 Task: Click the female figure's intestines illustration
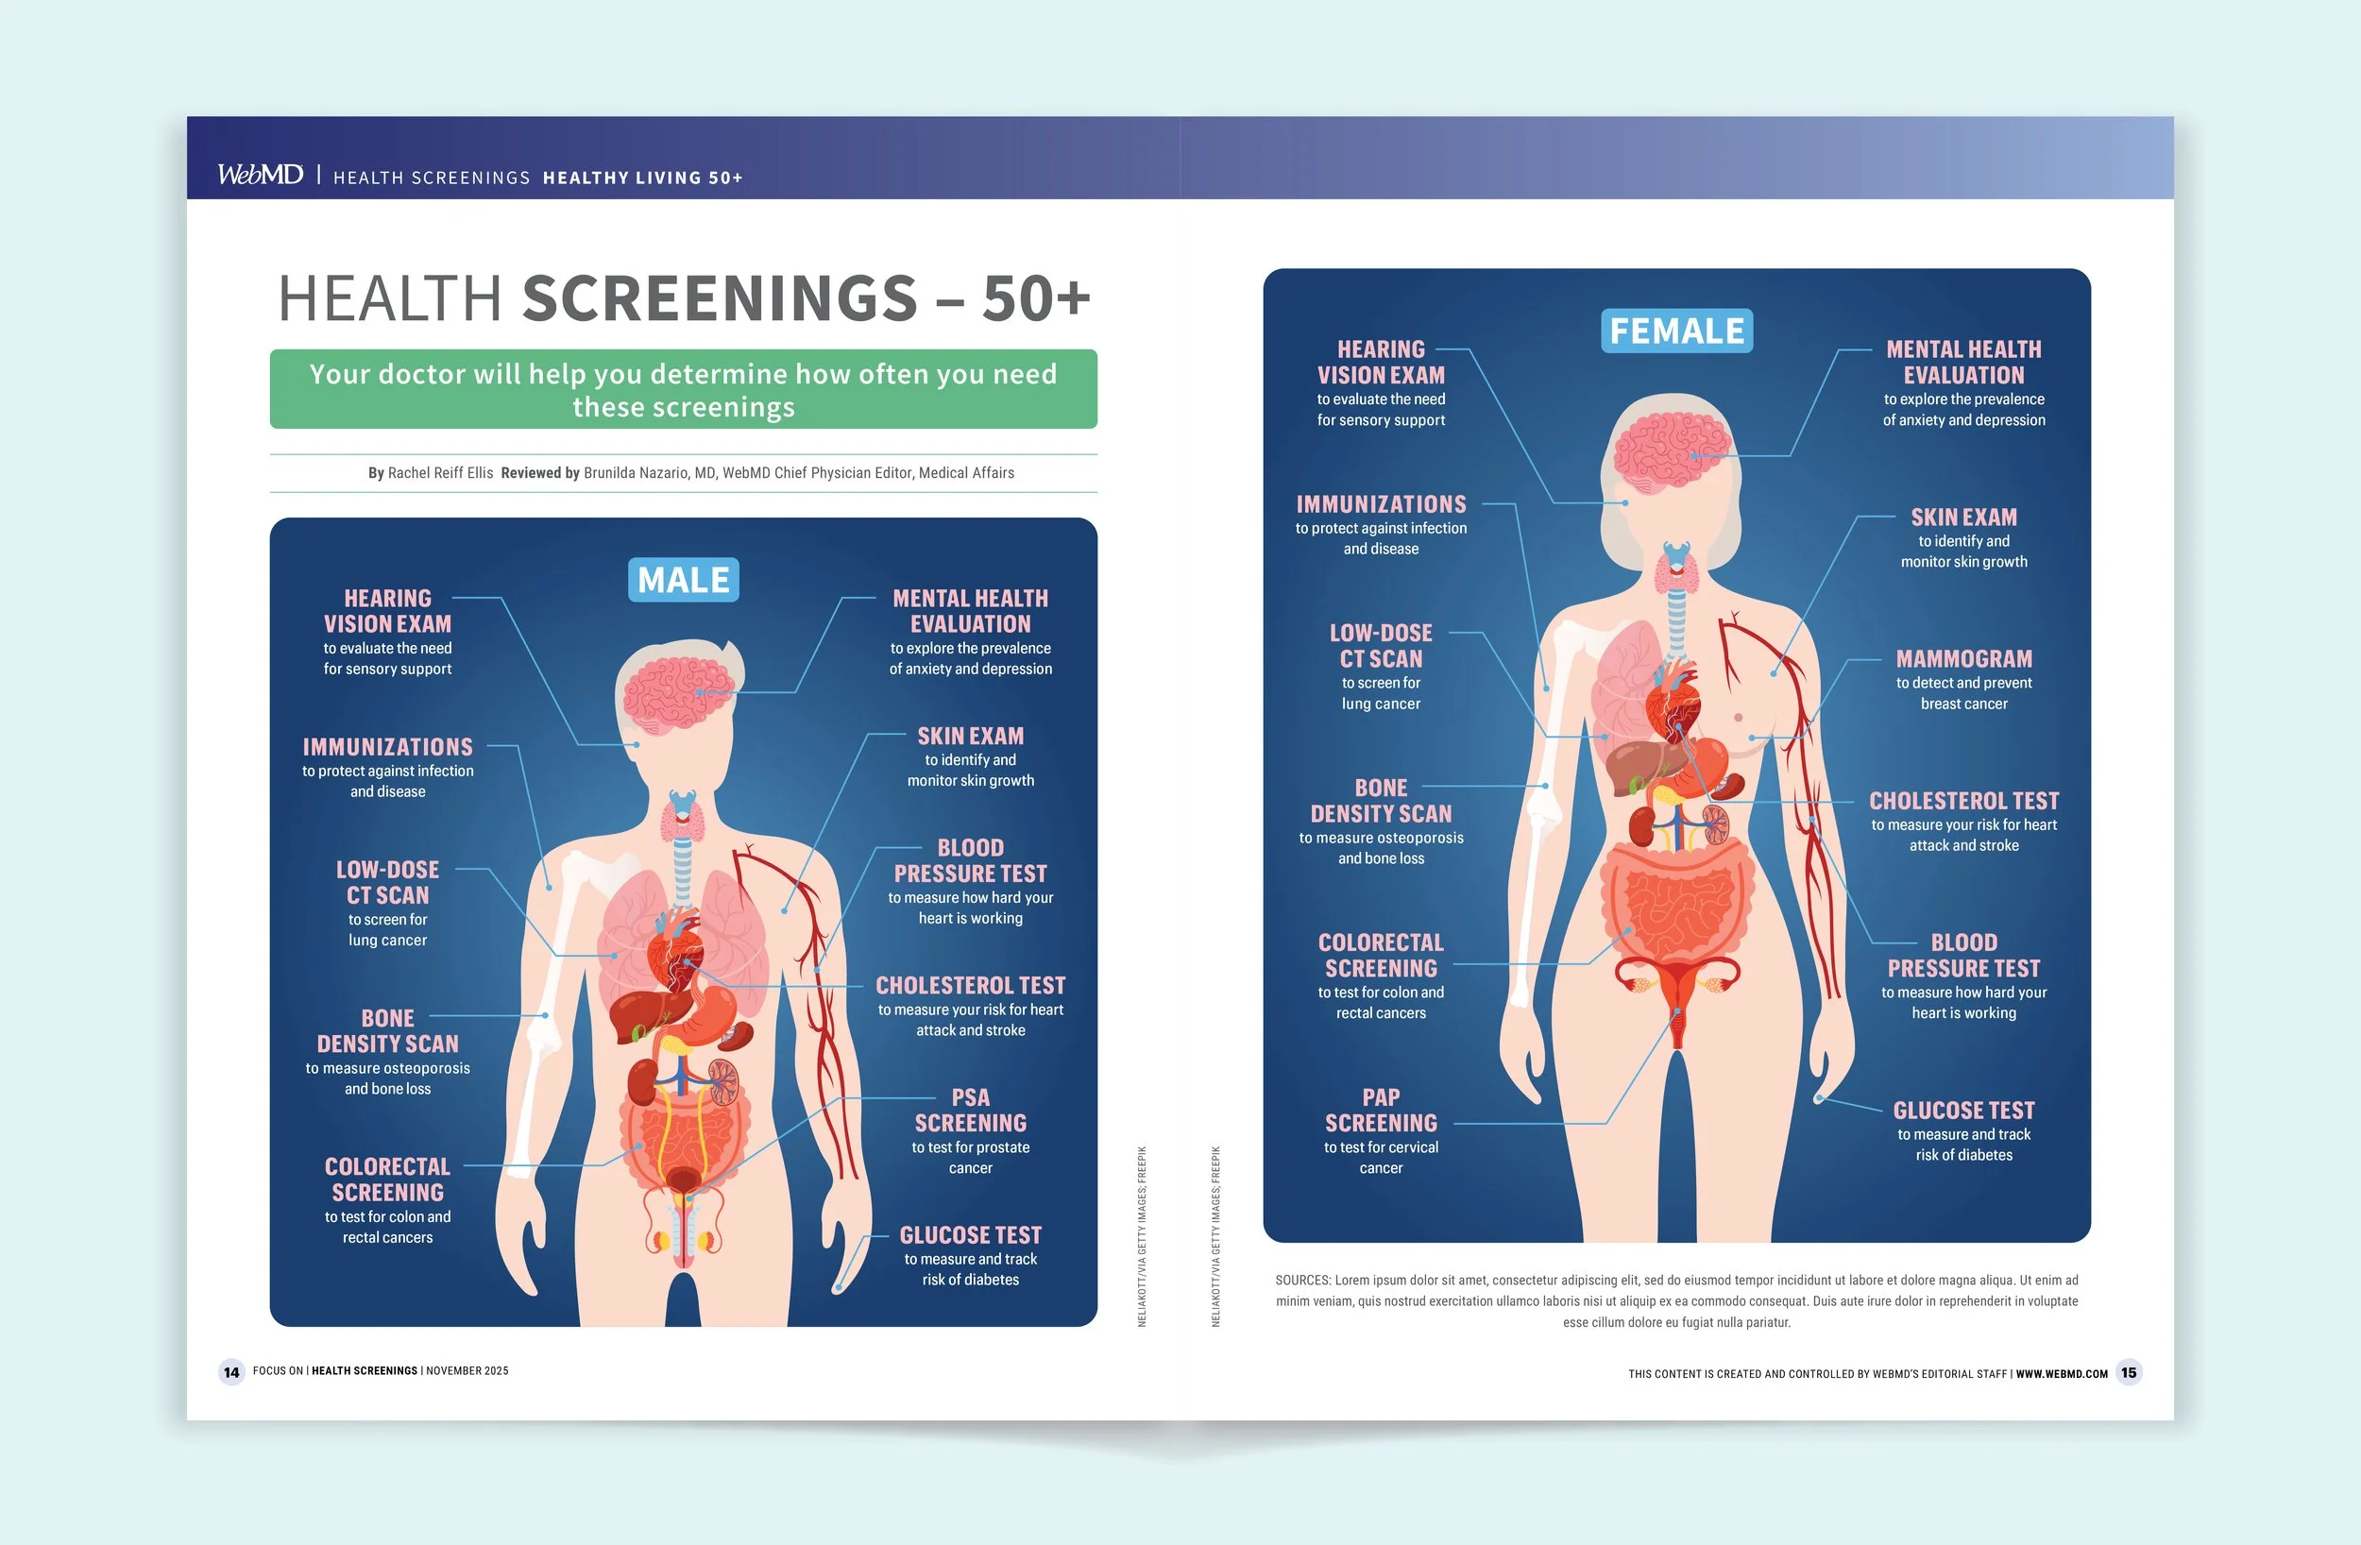tap(1678, 905)
